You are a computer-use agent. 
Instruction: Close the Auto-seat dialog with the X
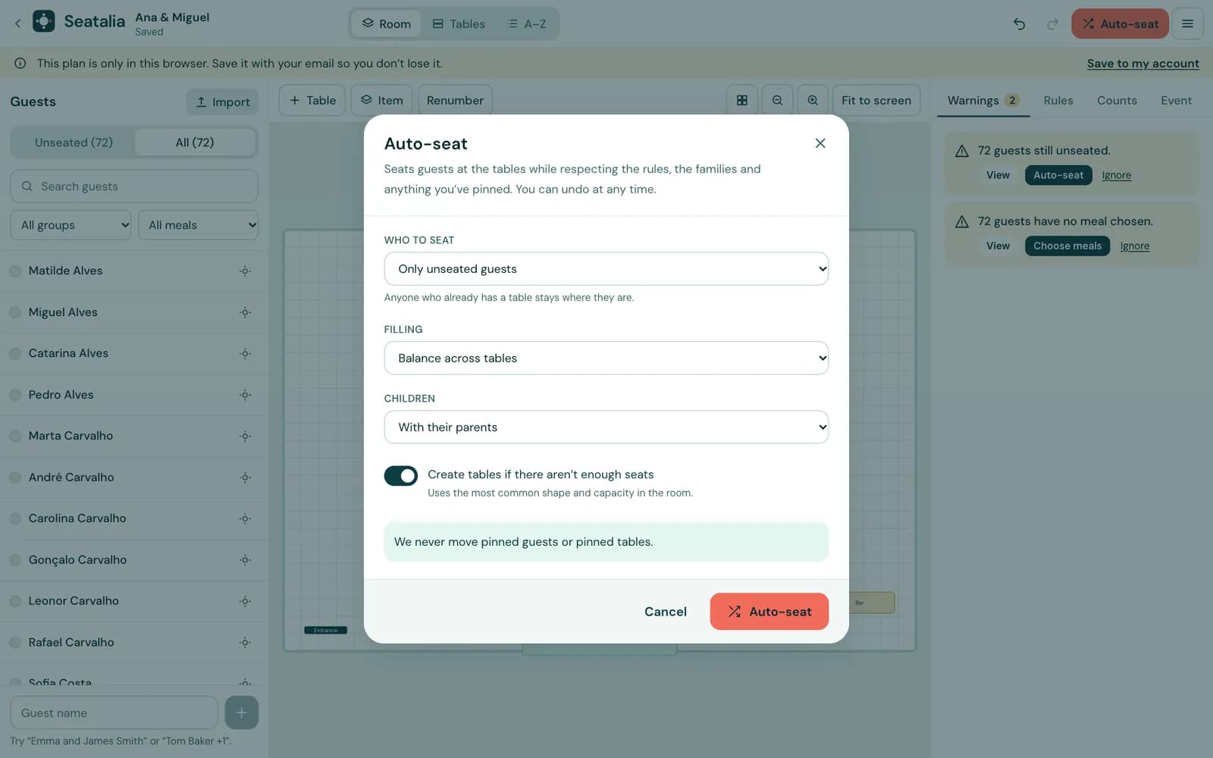point(820,143)
